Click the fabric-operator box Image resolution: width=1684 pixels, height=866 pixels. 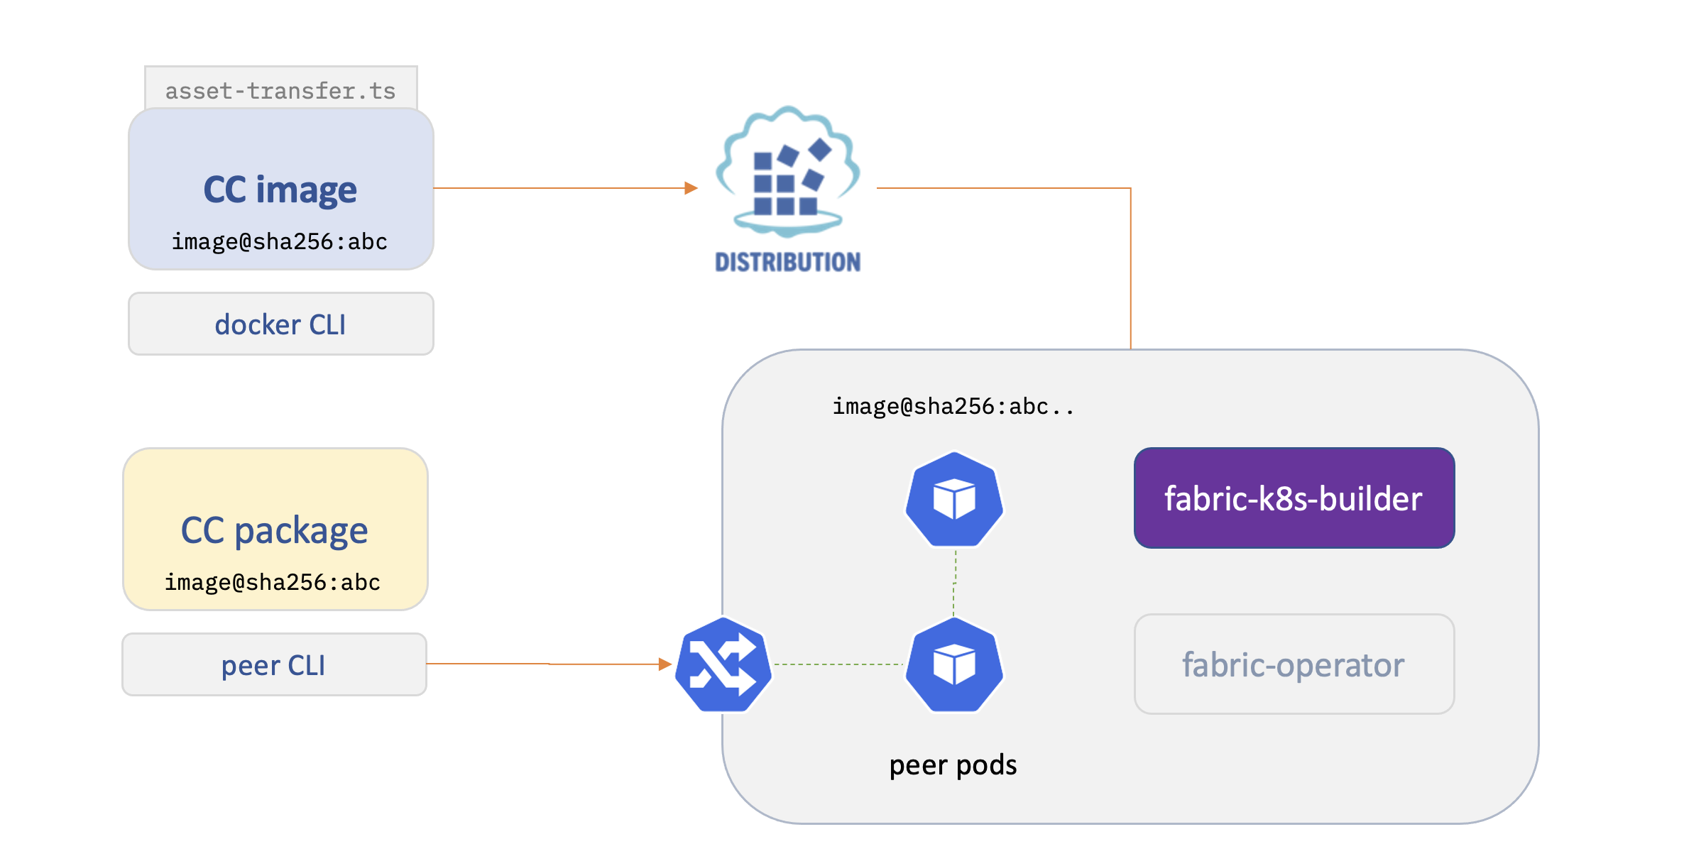pyautogui.click(x=1294, y=664)
